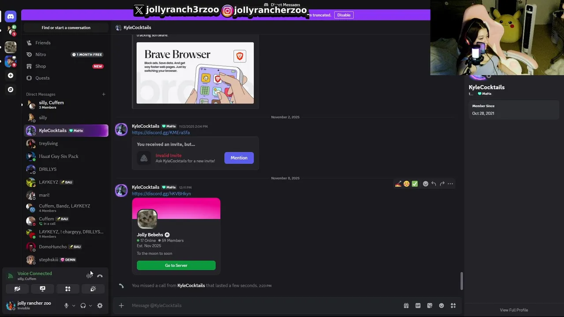Click KyleCocktails name in chat header
Screen dimensions: 564x317
click(137, 28)
